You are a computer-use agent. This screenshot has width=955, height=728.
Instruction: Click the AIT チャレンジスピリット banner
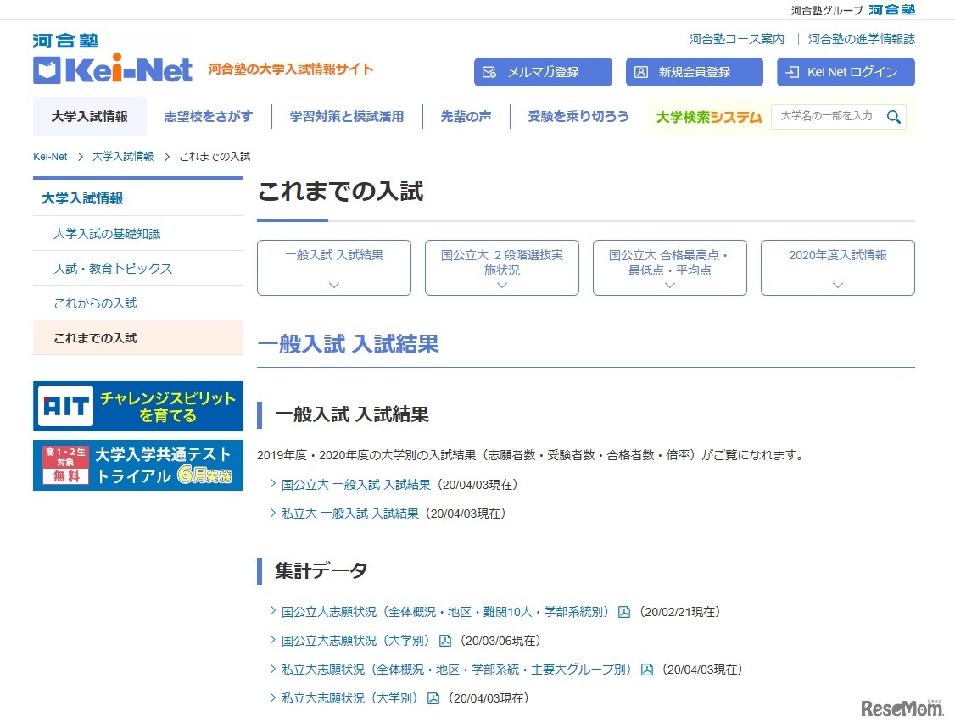(137, 405)
